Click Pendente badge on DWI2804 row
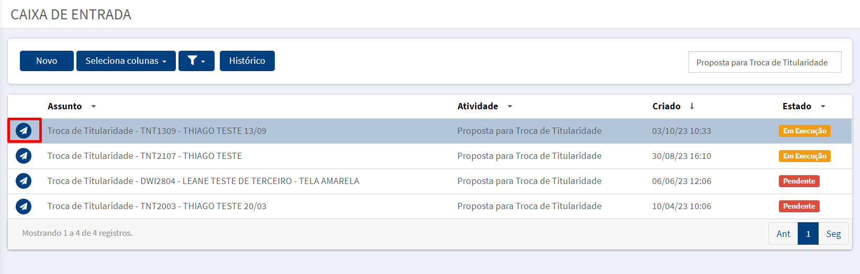 click(799, 181)
